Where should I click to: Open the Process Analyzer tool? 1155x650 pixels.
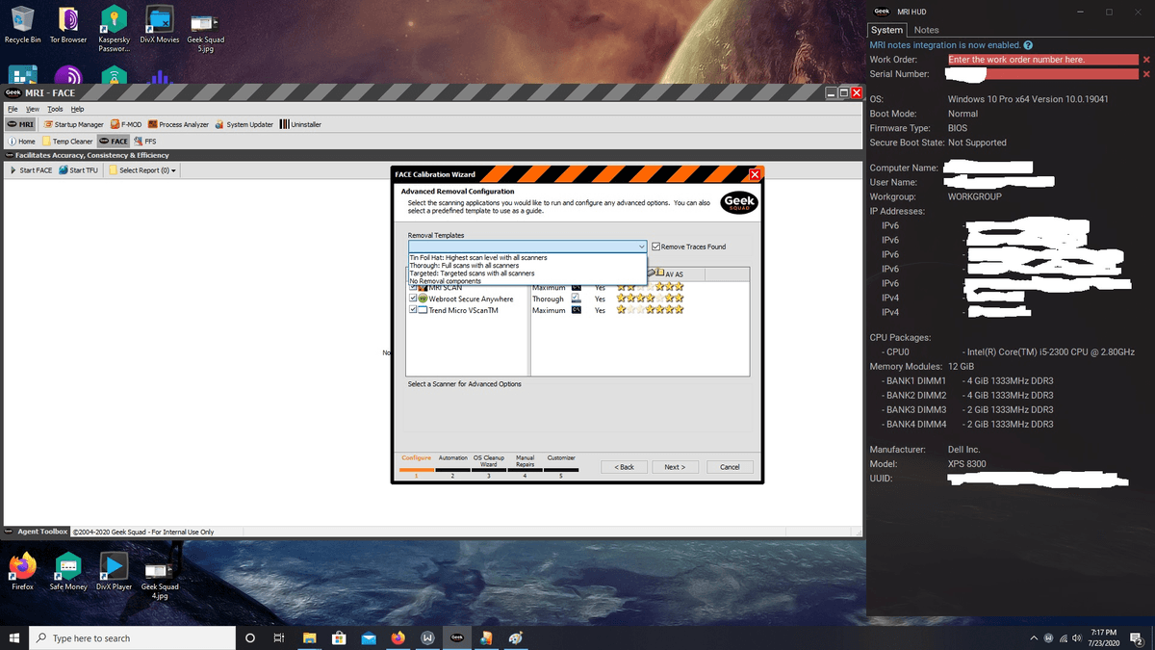[x=178, y=124]
